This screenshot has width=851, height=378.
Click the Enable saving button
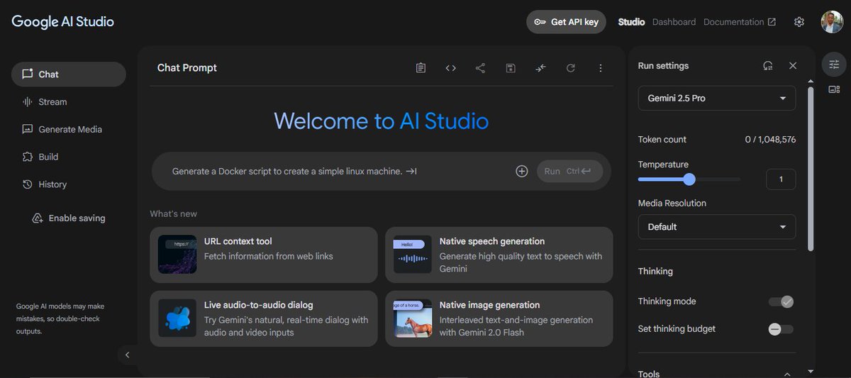69,218
